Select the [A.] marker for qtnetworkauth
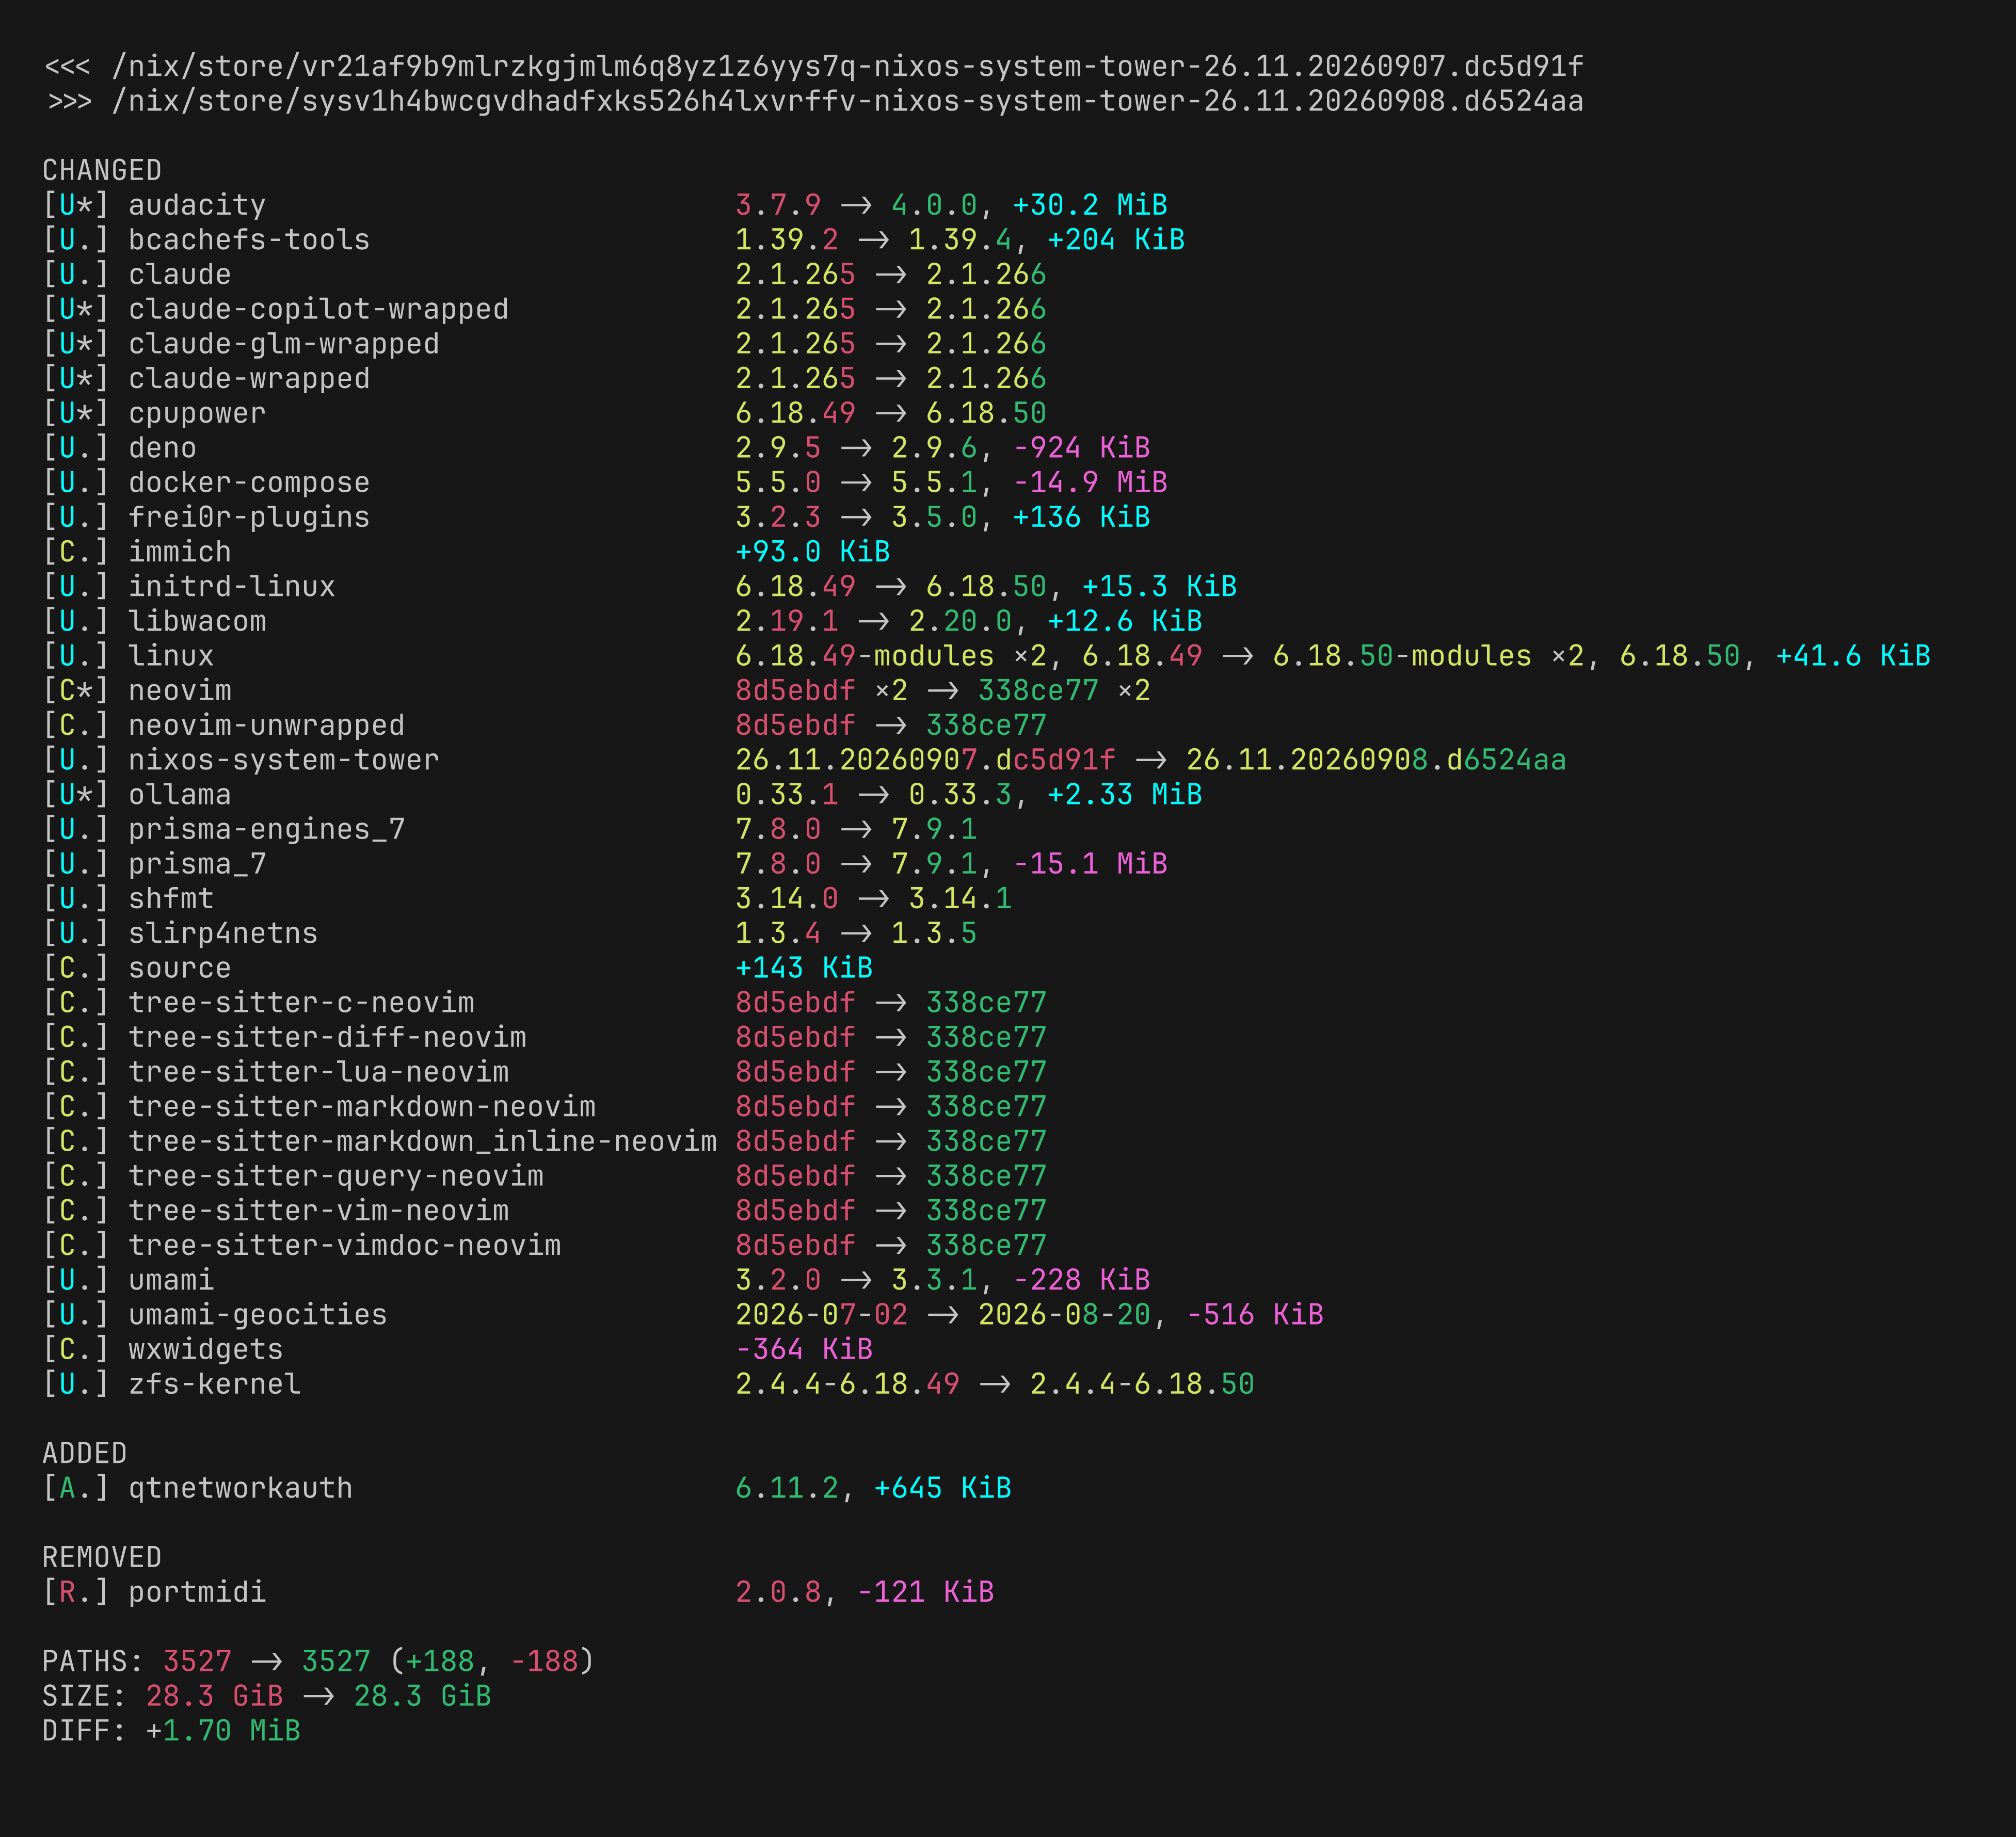The image size is (2016, 1837). [75, 1488]
